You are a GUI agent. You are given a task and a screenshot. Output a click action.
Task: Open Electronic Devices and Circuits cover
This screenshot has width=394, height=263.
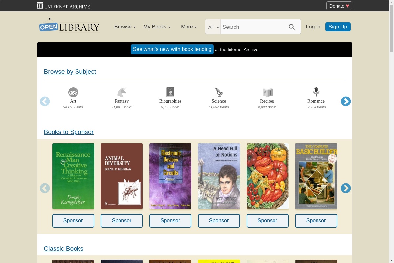pyautogui.click(x=170, y=176)
